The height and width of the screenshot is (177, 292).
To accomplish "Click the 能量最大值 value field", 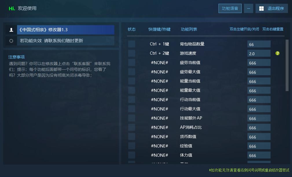I will tap(259, 90).
